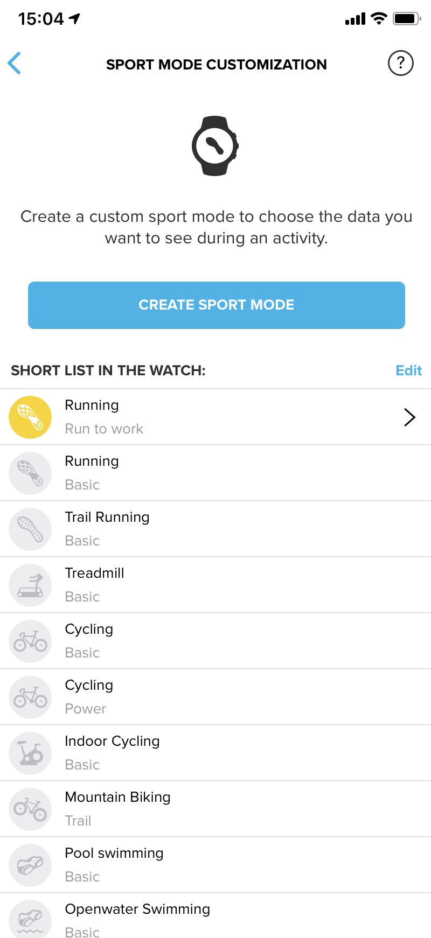The width and height of the screenshot is (431, 938).
Task: Tap the Pool swimming goggles icon
Action: 30,865
